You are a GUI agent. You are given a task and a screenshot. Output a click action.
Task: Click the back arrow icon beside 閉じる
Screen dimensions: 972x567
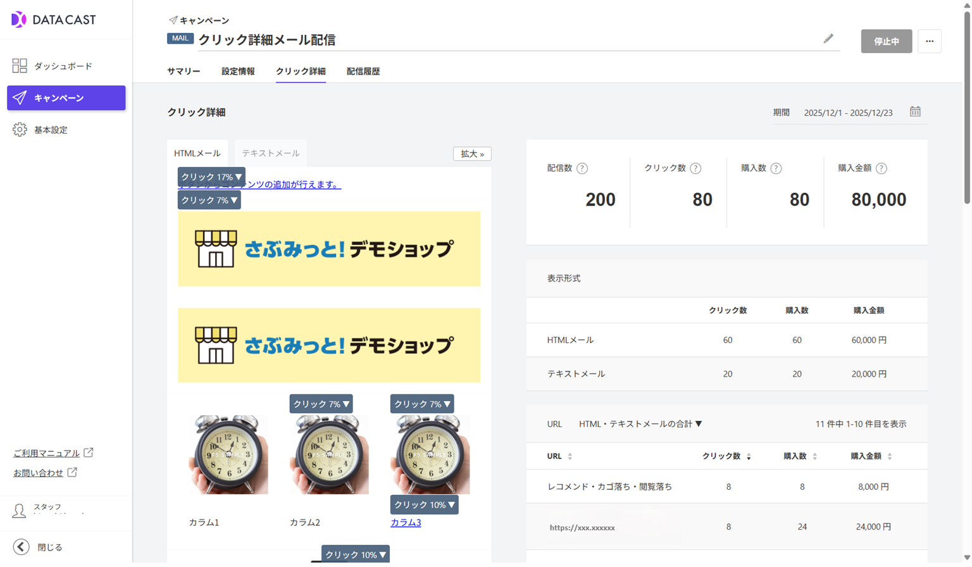21,547
